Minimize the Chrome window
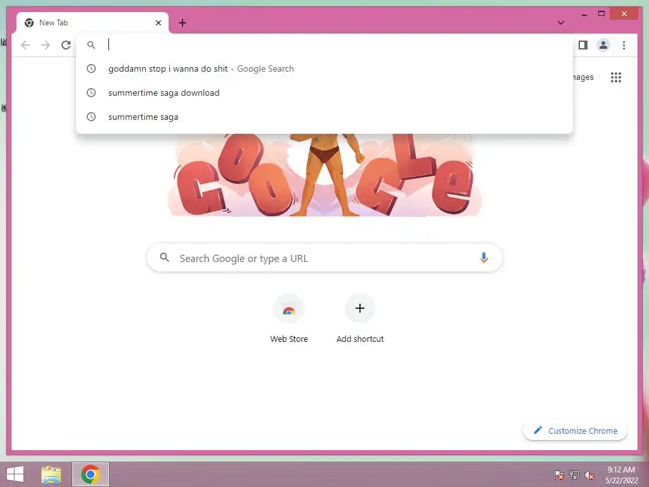Image resolution: width=649 pixels, height=487 pixels. tap(584, 14)
